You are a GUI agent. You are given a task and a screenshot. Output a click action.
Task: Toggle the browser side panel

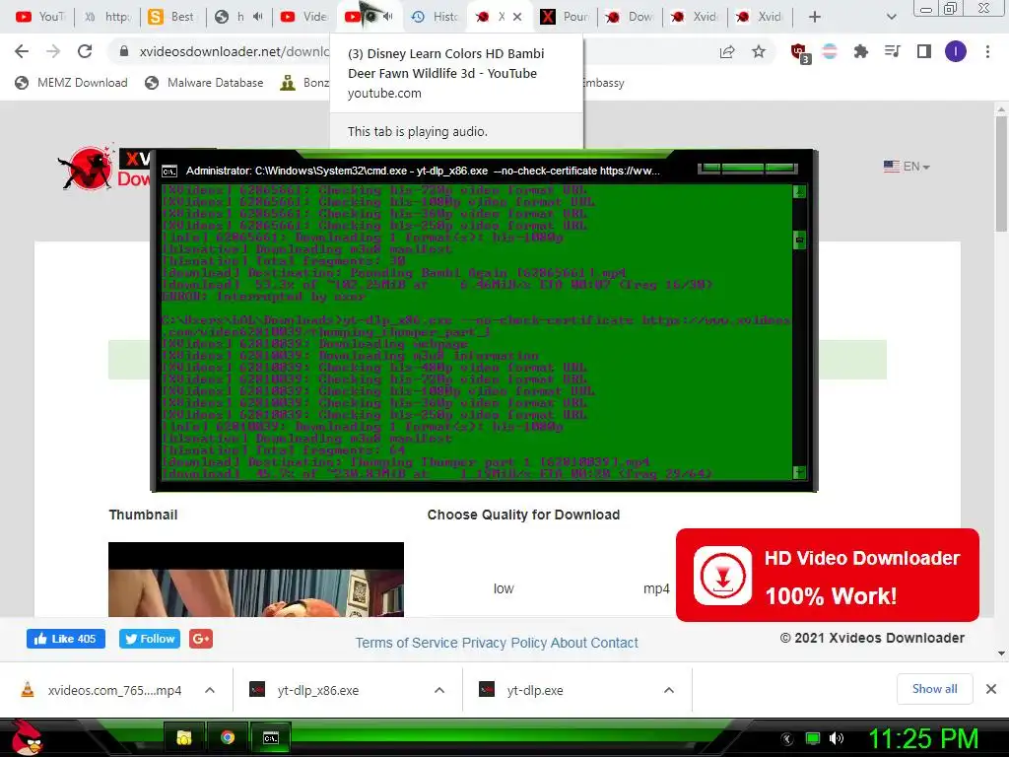[x=924, y=51]
